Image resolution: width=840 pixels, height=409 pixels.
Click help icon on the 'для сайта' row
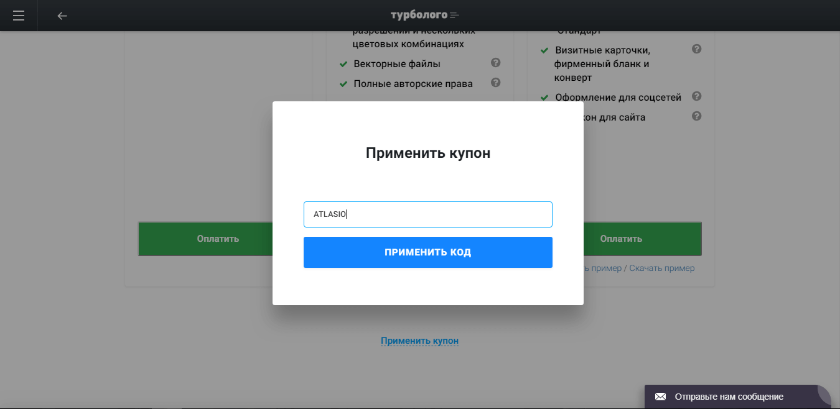(x=696, y=116)
